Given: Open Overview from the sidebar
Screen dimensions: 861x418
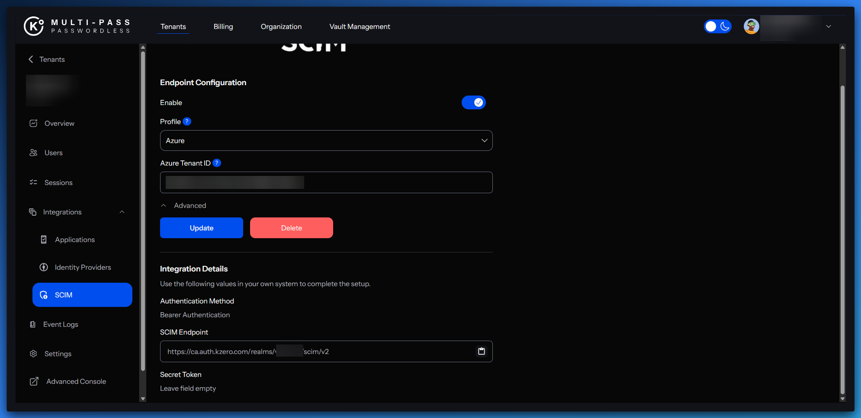Looking at the screenshot, I should point(59,124).
